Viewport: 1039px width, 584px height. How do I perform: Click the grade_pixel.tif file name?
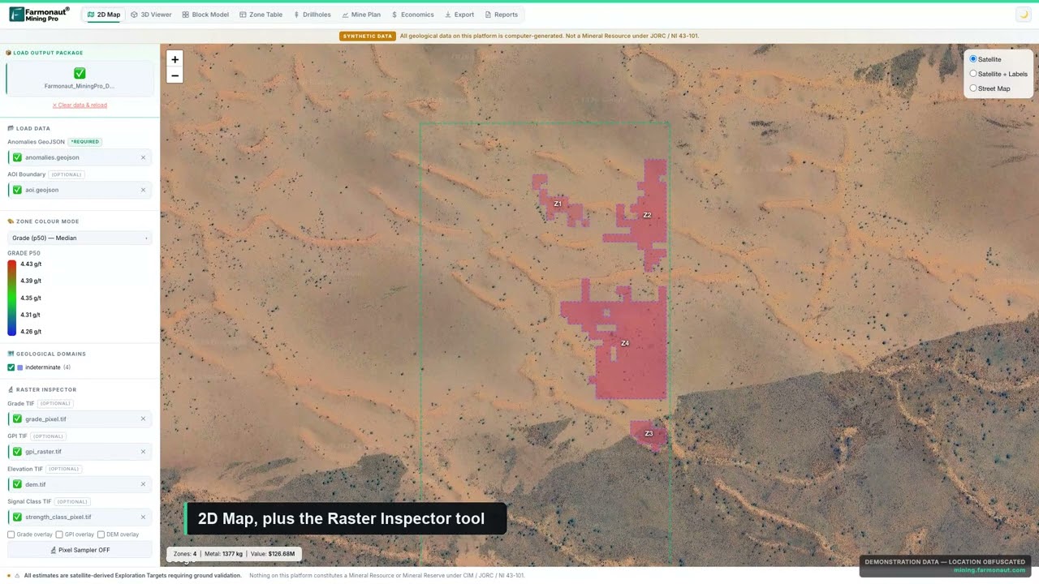[45, 419]
